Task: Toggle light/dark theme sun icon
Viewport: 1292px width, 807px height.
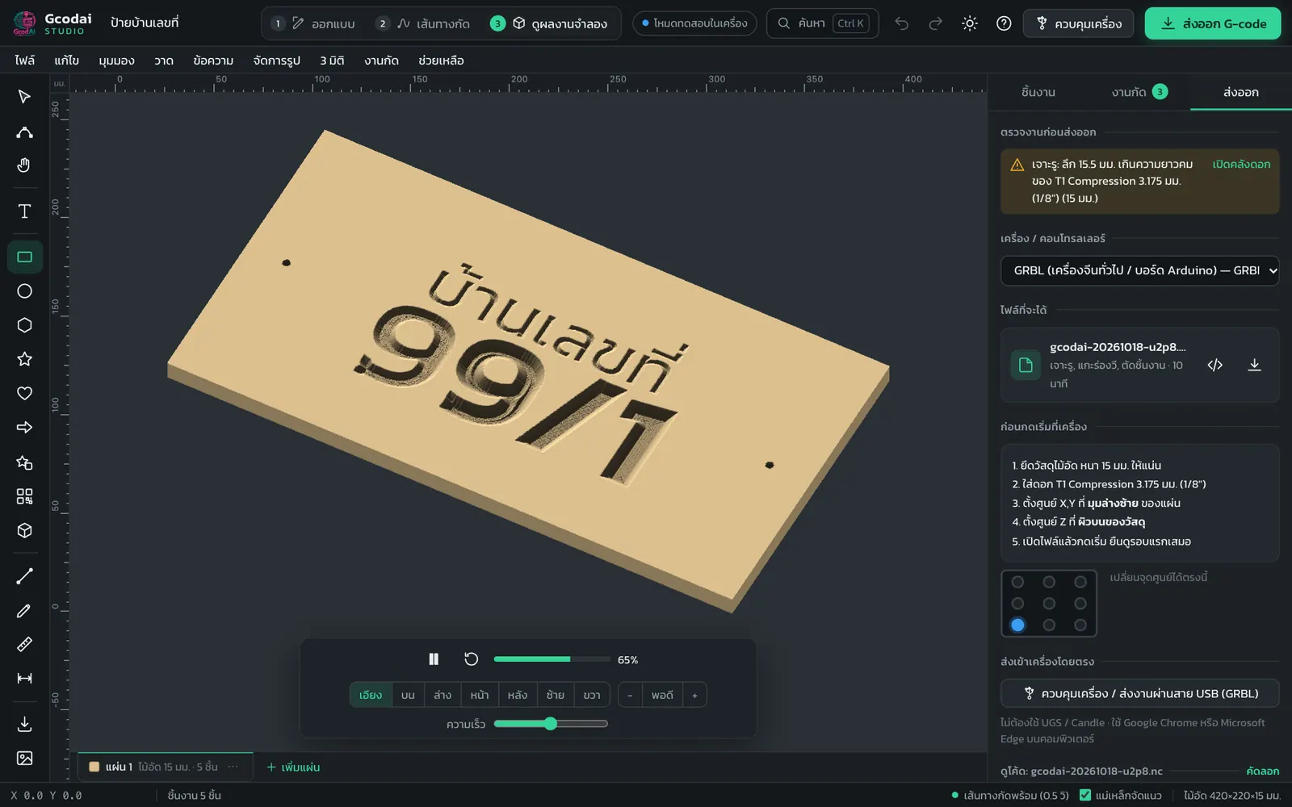Action: click(970, 23)
